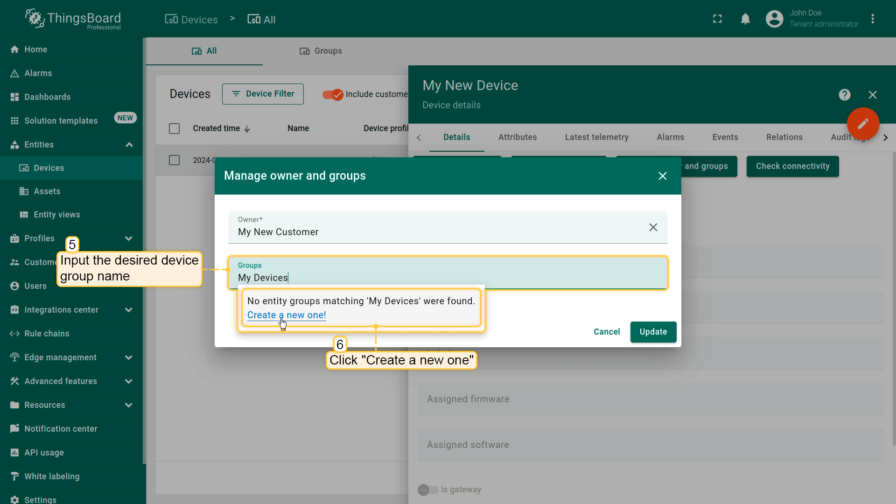Click the orange edit pencil button
This screenshot has width=896, height=504.
(863, 124)
